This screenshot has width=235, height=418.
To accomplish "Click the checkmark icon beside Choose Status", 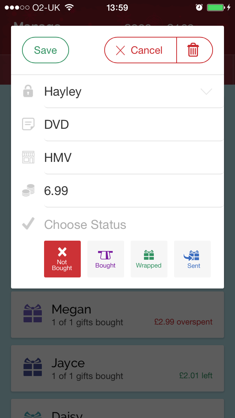I will tap(28, 223).
